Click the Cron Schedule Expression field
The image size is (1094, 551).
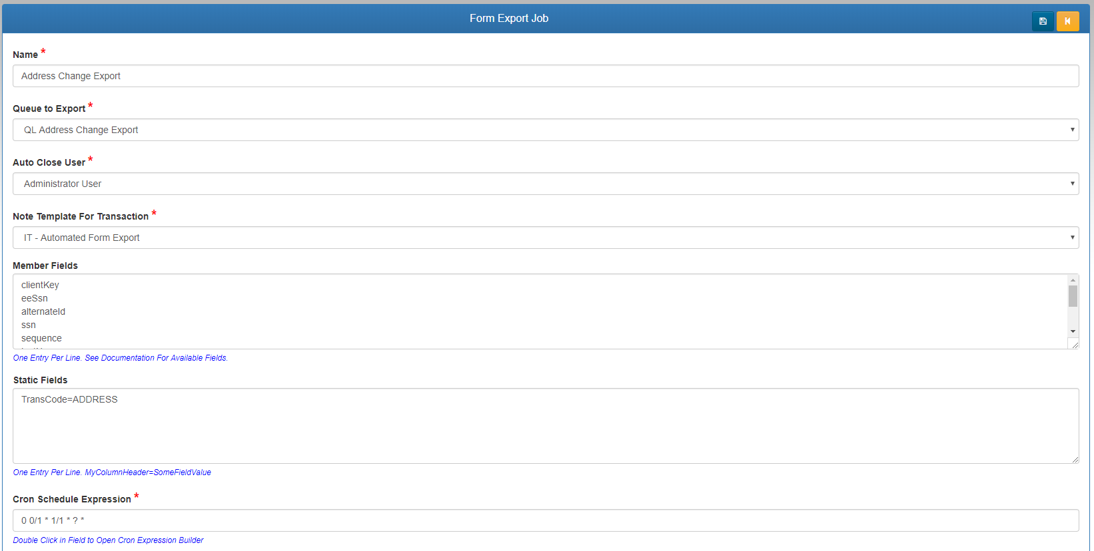[546, 520]
